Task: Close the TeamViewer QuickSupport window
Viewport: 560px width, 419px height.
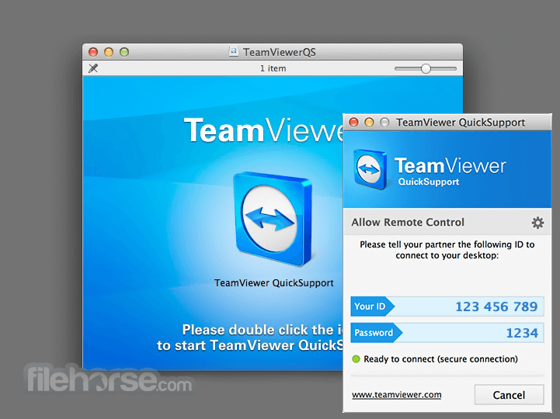Action: 353,123
